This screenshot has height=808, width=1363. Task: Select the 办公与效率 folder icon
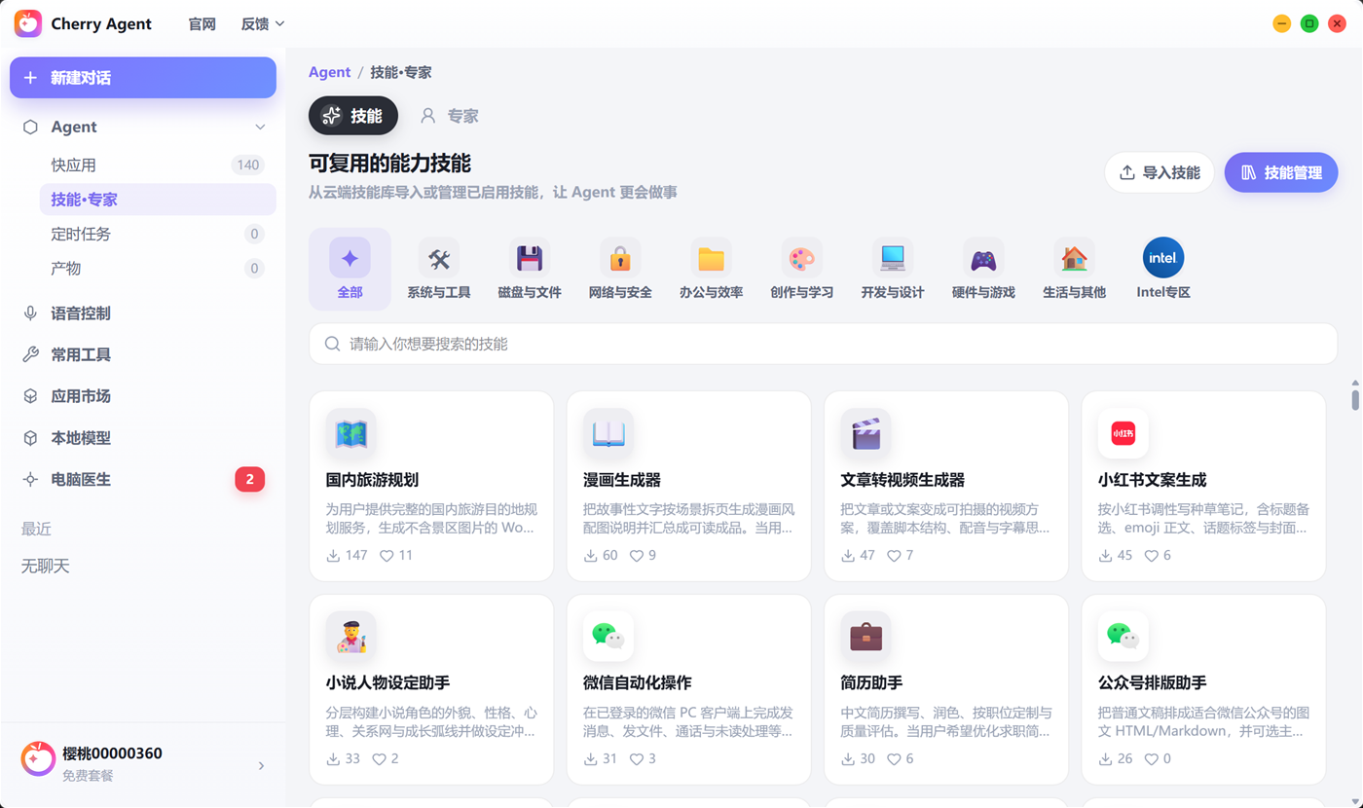tap(712, 258)
